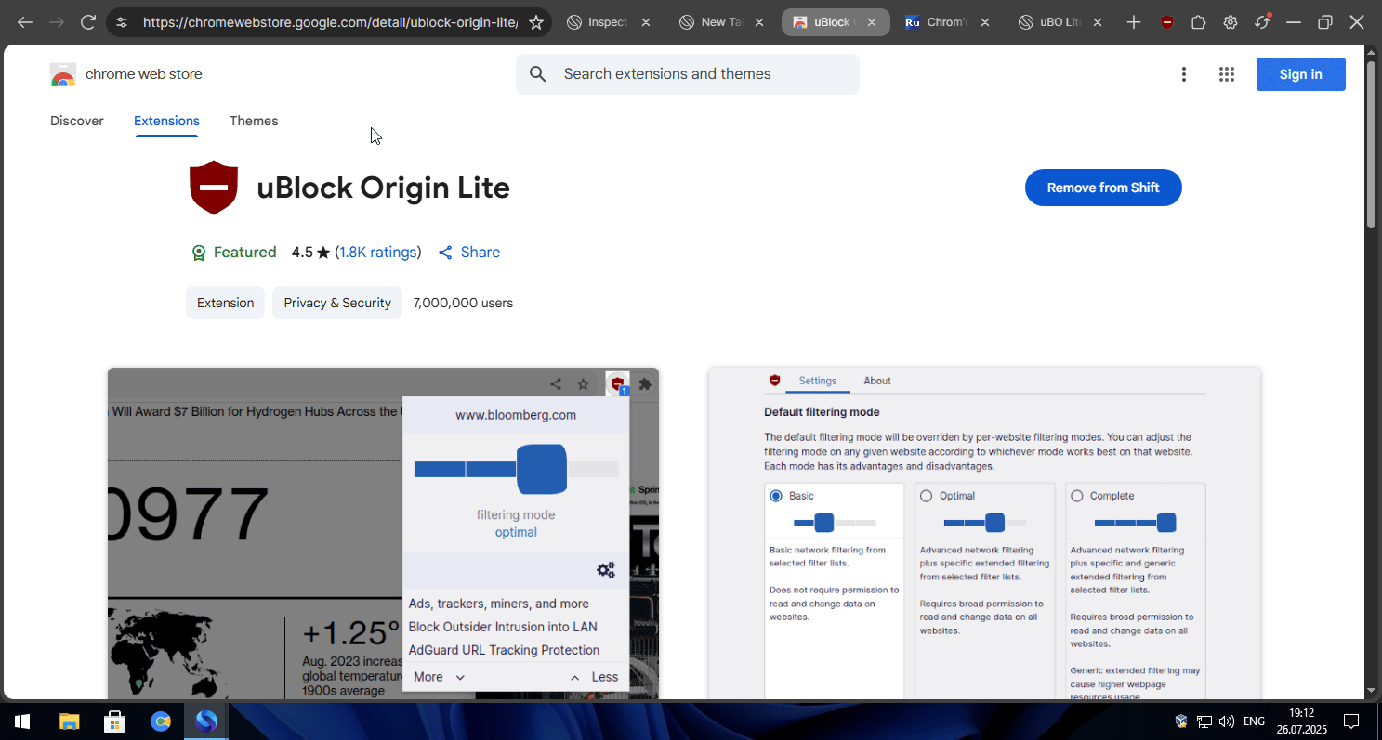Click the VirtualBox tray icon
1382x740 pixels.
pos(1181,721)
